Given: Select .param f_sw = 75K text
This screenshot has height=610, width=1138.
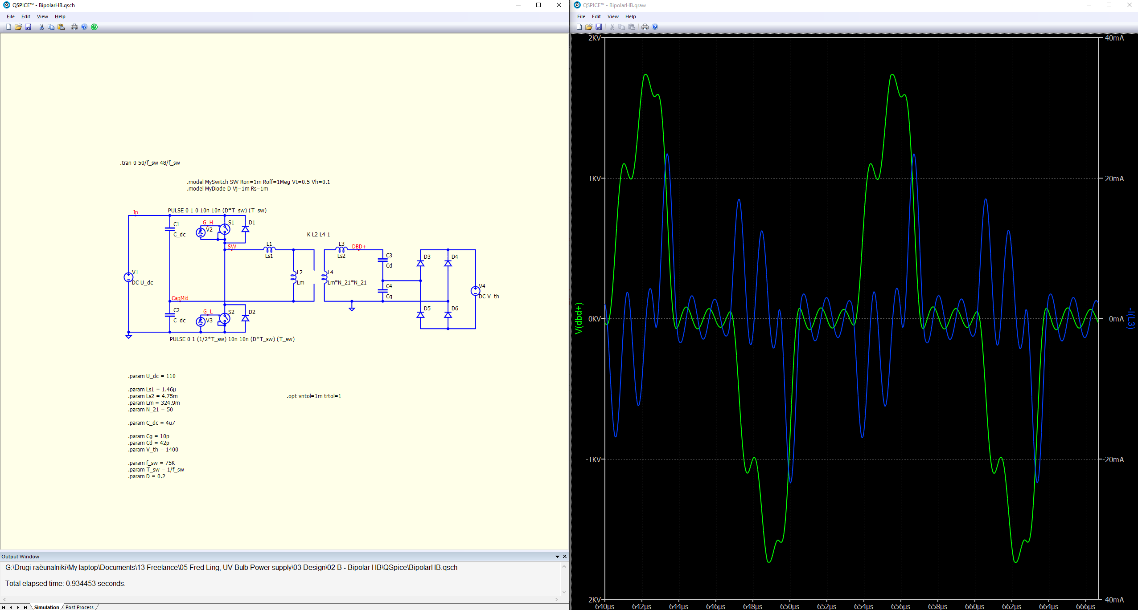Looking at the screenshot, I should click(152, 463).
